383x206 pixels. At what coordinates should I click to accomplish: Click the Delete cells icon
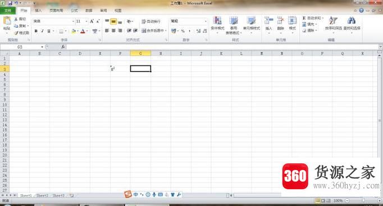[x=280, y=21]
